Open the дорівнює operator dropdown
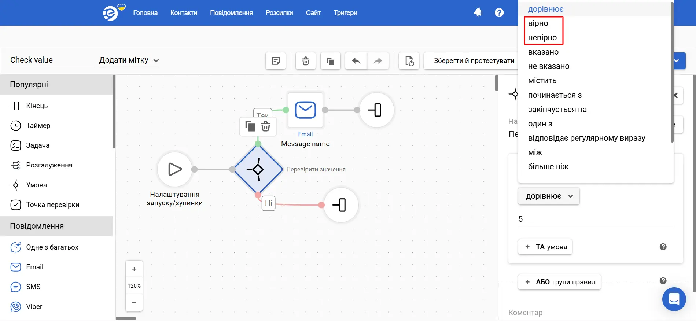 (548, 196)
